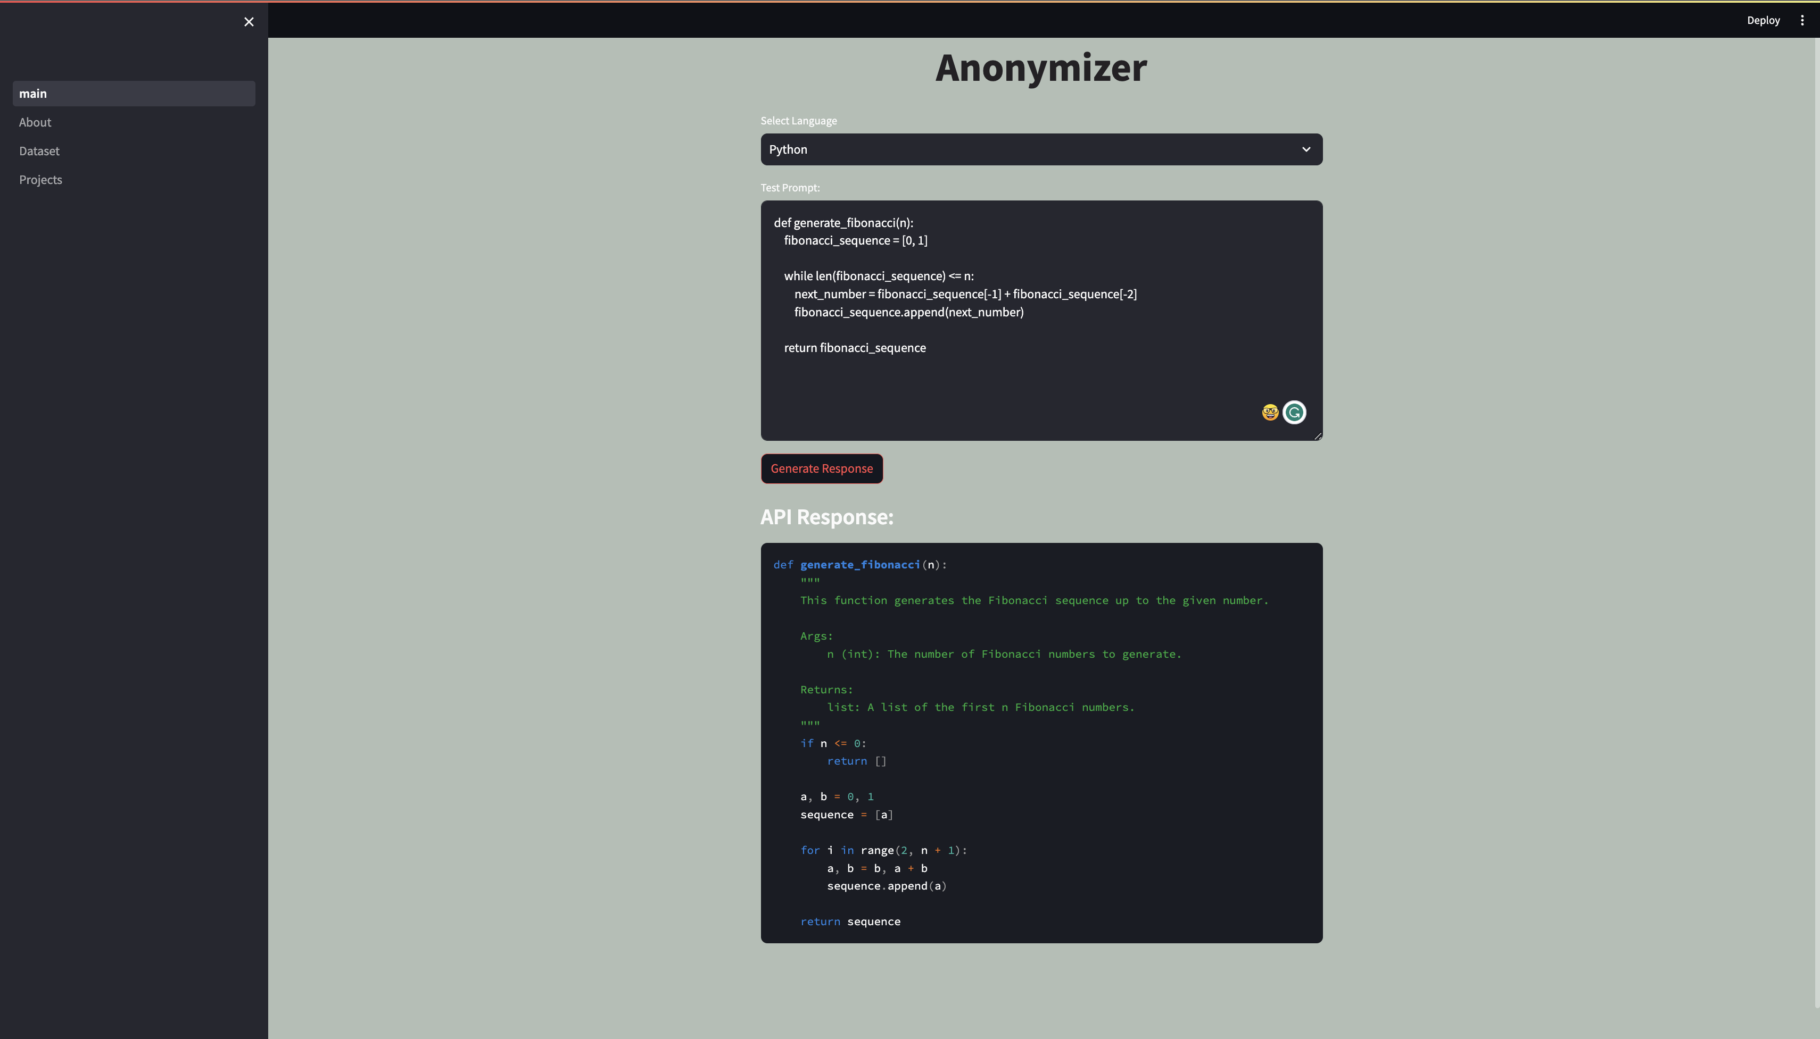Open the three-dot main menu

coord(1801,20)
